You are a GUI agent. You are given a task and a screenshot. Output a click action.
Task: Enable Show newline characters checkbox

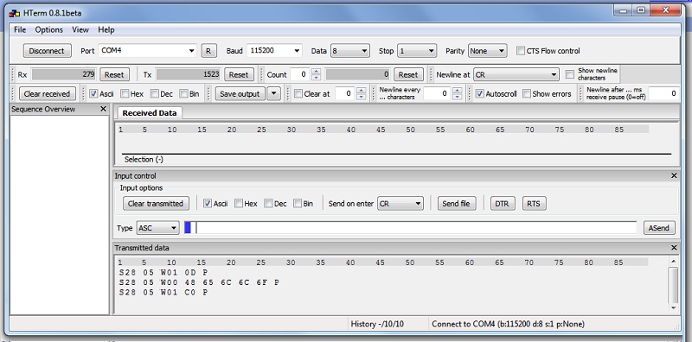(570, 74)
